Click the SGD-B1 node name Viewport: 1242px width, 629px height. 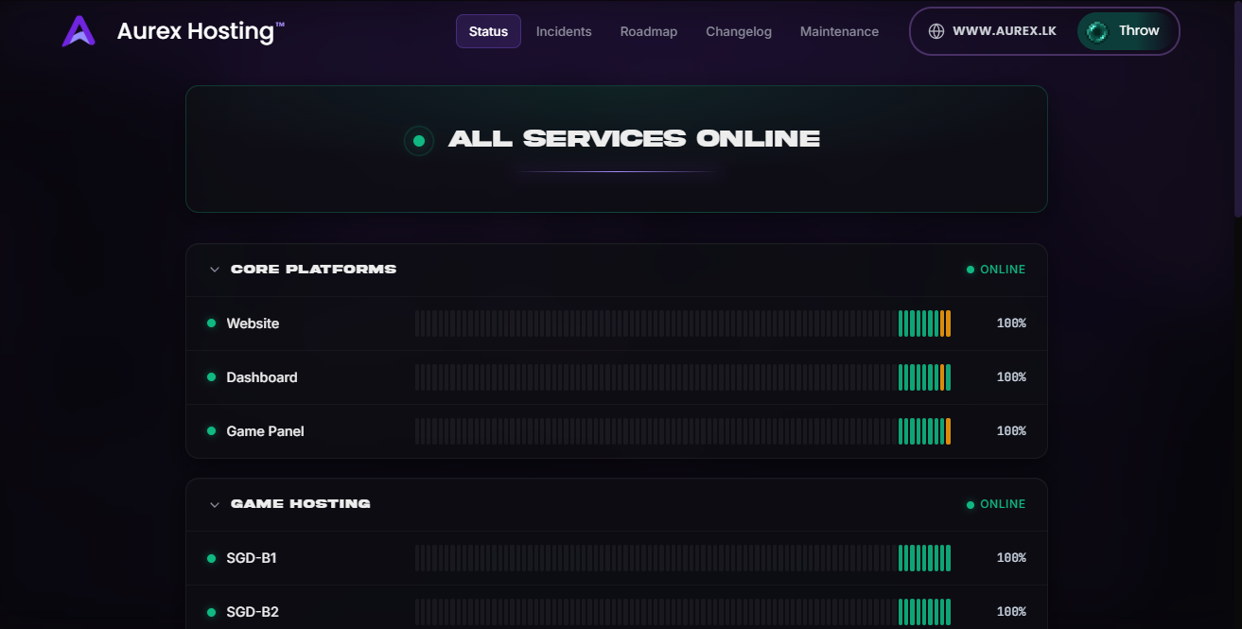pyautogui.click(x=252, y=558)
